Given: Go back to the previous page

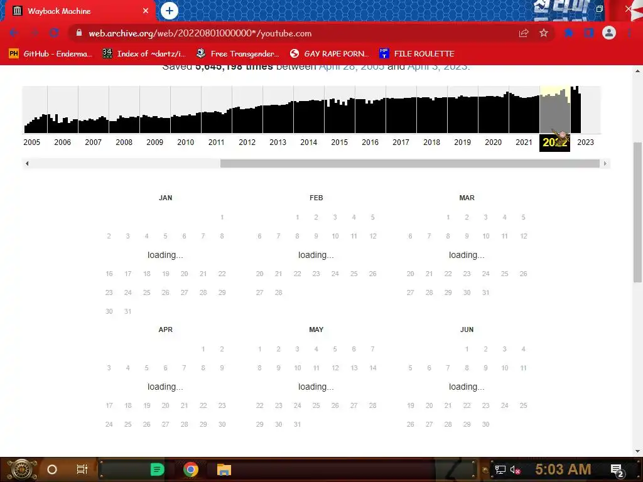Looking at the screenshot, I should [x=14, y=33].
